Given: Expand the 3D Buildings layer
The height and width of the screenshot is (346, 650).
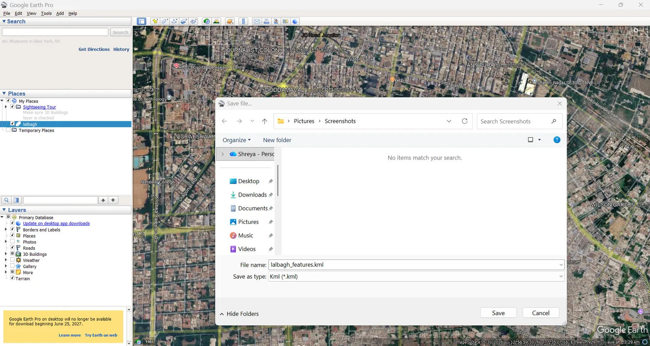Looking at the screenshot, I should (x=6, y=254).
